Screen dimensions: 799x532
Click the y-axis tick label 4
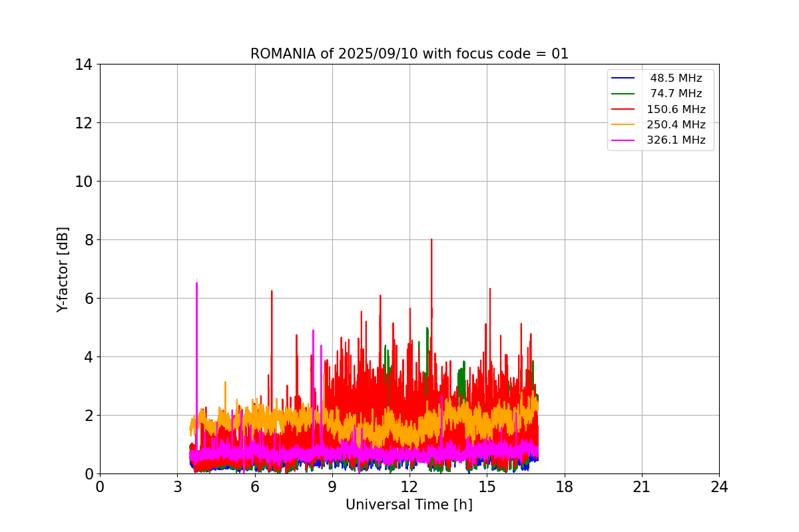pyautogui.click(x=87, y=357)
